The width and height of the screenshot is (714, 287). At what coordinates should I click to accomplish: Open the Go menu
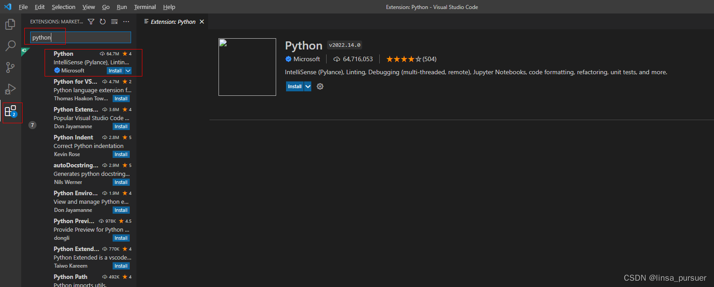pyautogui.click(x=106, y=7)
